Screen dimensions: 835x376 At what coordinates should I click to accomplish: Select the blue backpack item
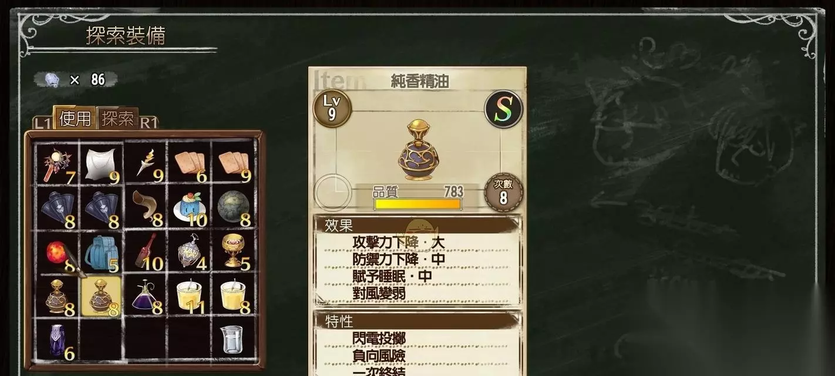tap(101, 253)
